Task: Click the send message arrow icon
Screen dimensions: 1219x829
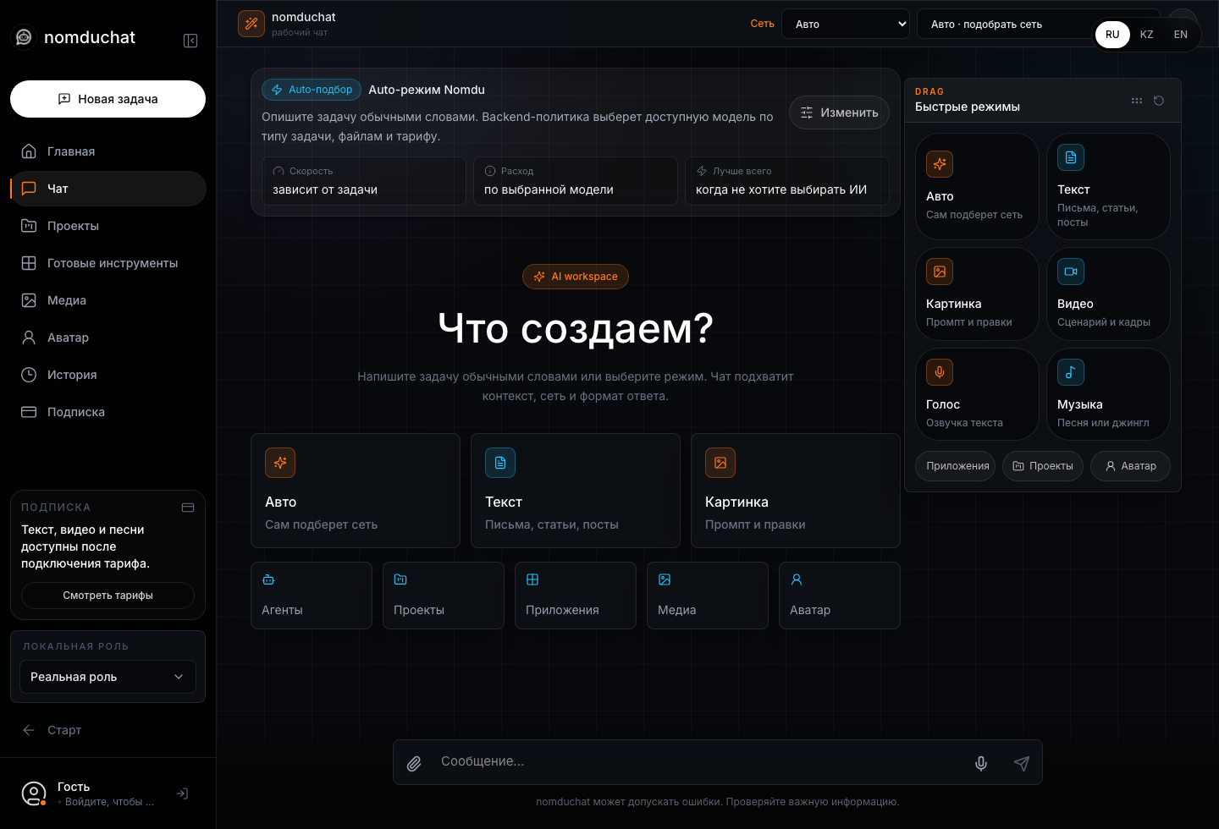Action: coord(1022,763)
